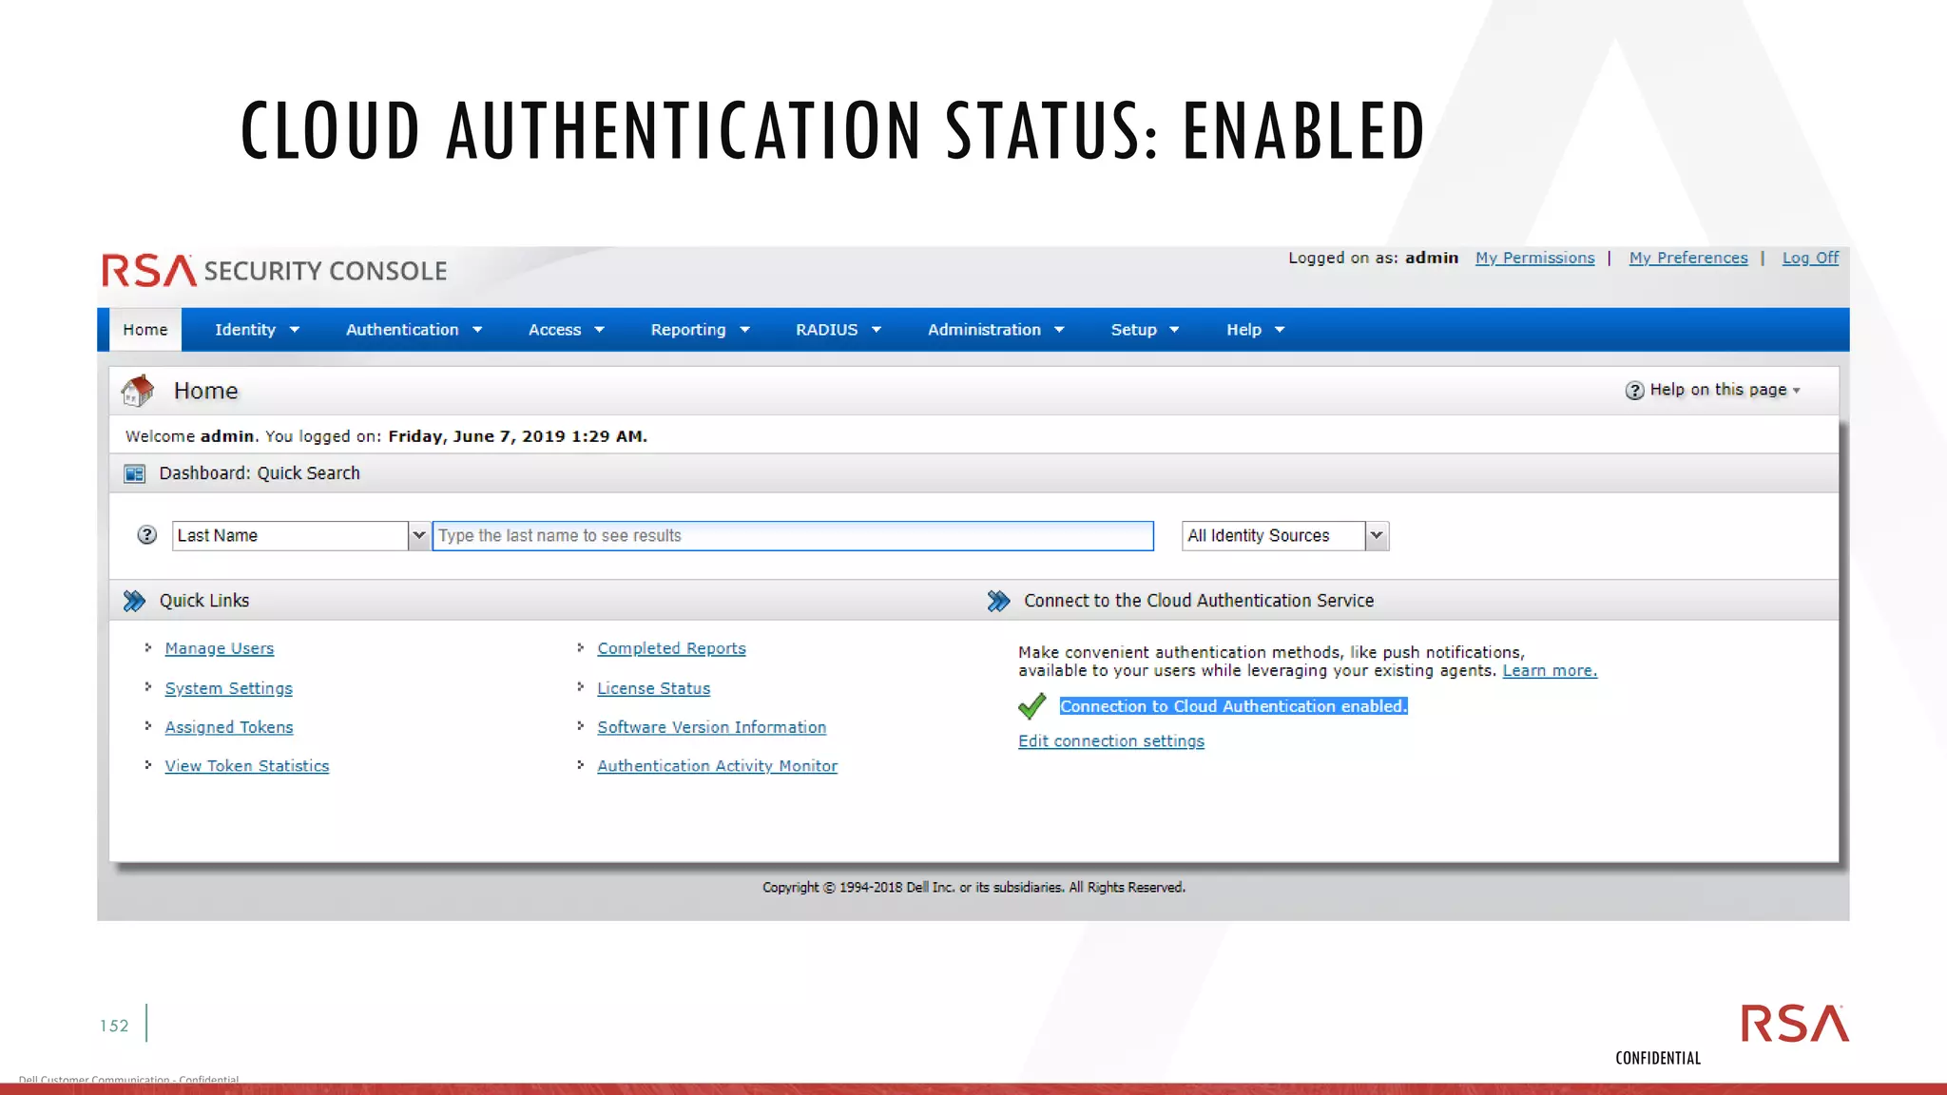The image size is (1947, 1095).
Task: Open Authentication Activity Monitor link
Action: tap(717, 766)
